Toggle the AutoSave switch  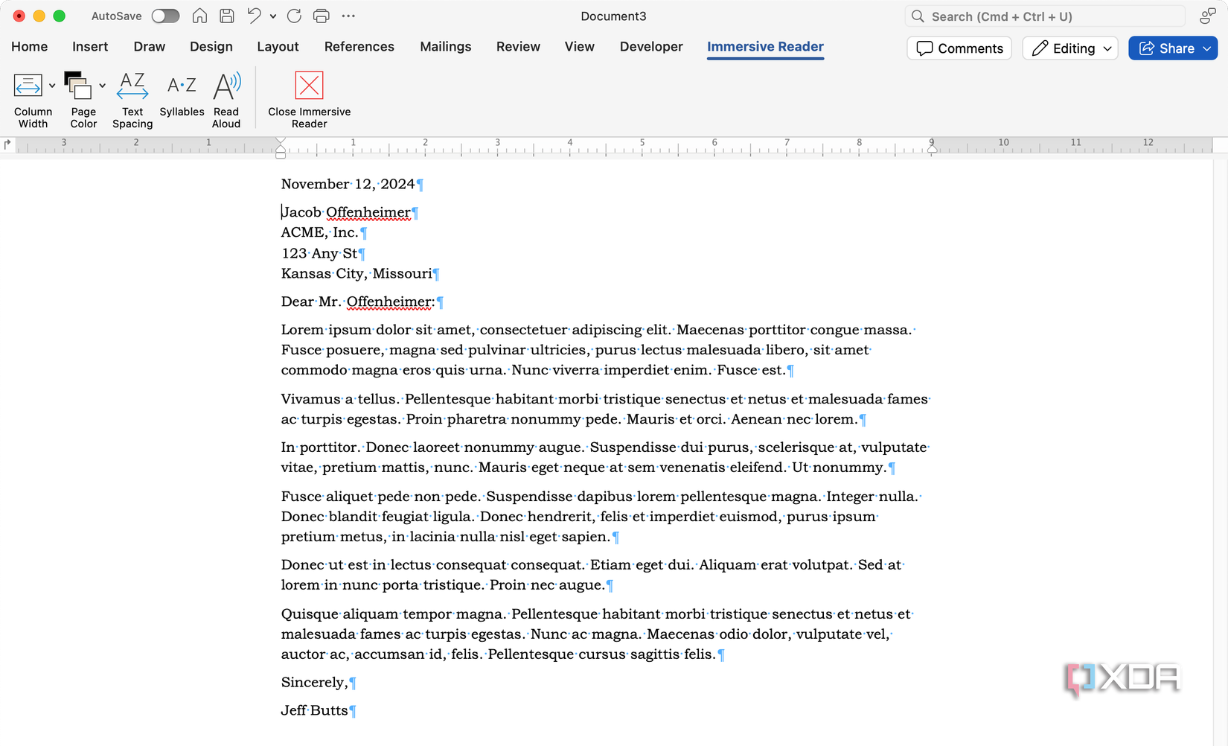165,16
